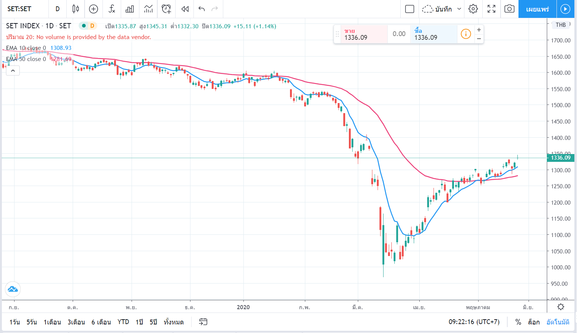
Task: Toggle percent scale
Action: point(518,322)
